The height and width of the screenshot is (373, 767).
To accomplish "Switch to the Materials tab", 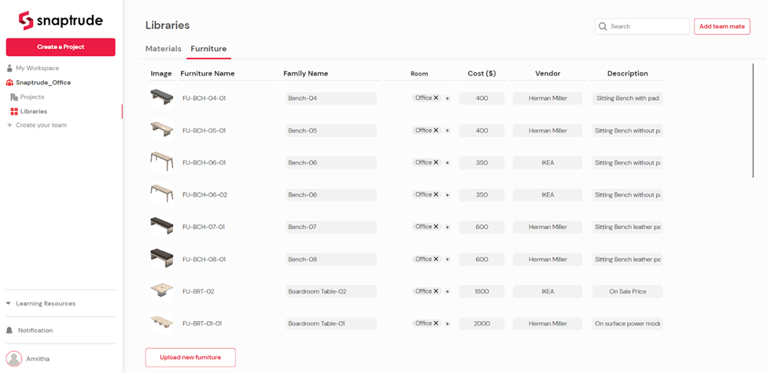I will point(164,49).
